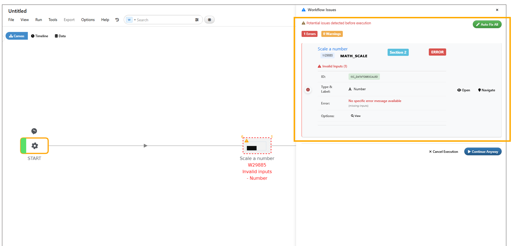The image size is (521, 246).
Task: Open the invalid input via eye icon
Action: coord(463,90)
